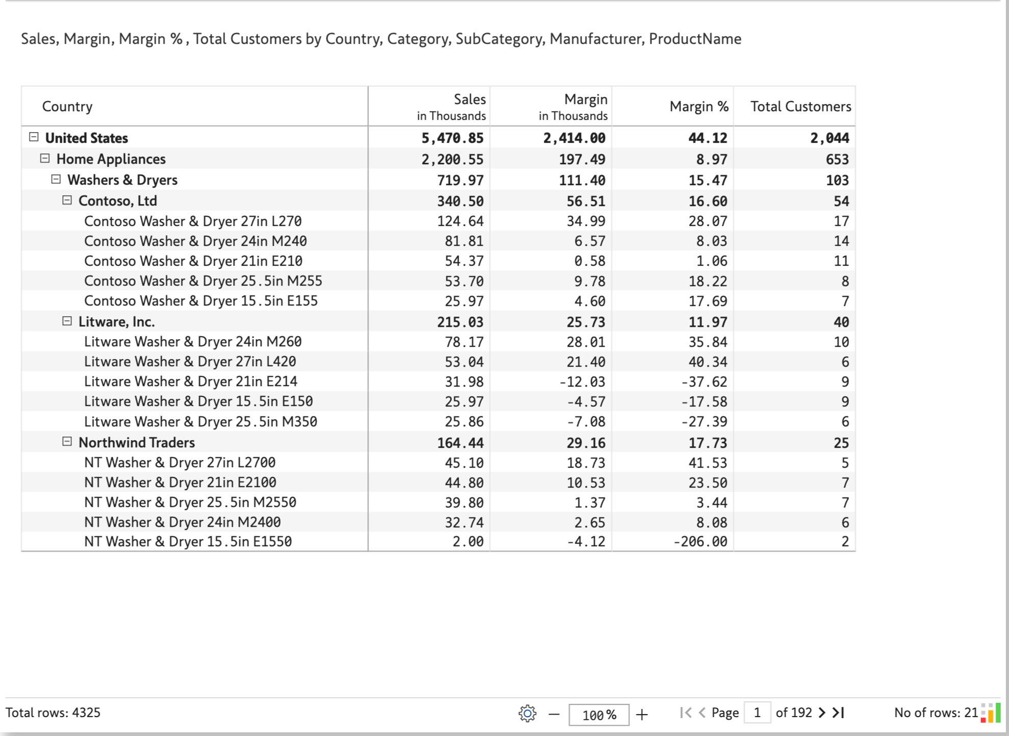
Task: Select Litware Washer & Dryer 27in L420 row
Action: 438,361
